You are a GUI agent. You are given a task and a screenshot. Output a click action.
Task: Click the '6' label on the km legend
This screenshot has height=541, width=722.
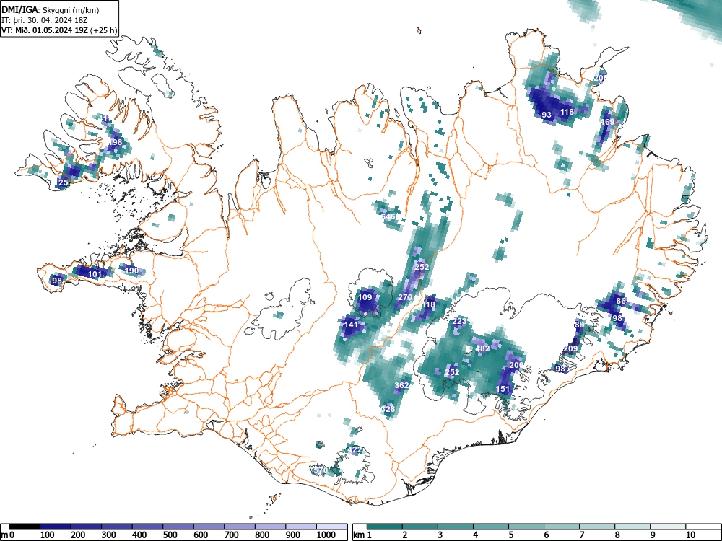[546, 535]
